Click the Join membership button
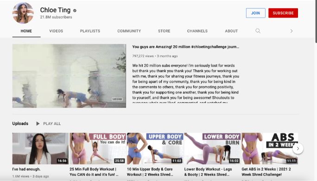 click(255, 13)
